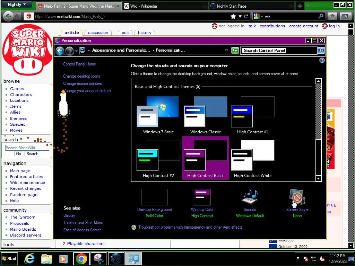
Task: Go back in Personalization window
Action: click(x=60, y=51)
